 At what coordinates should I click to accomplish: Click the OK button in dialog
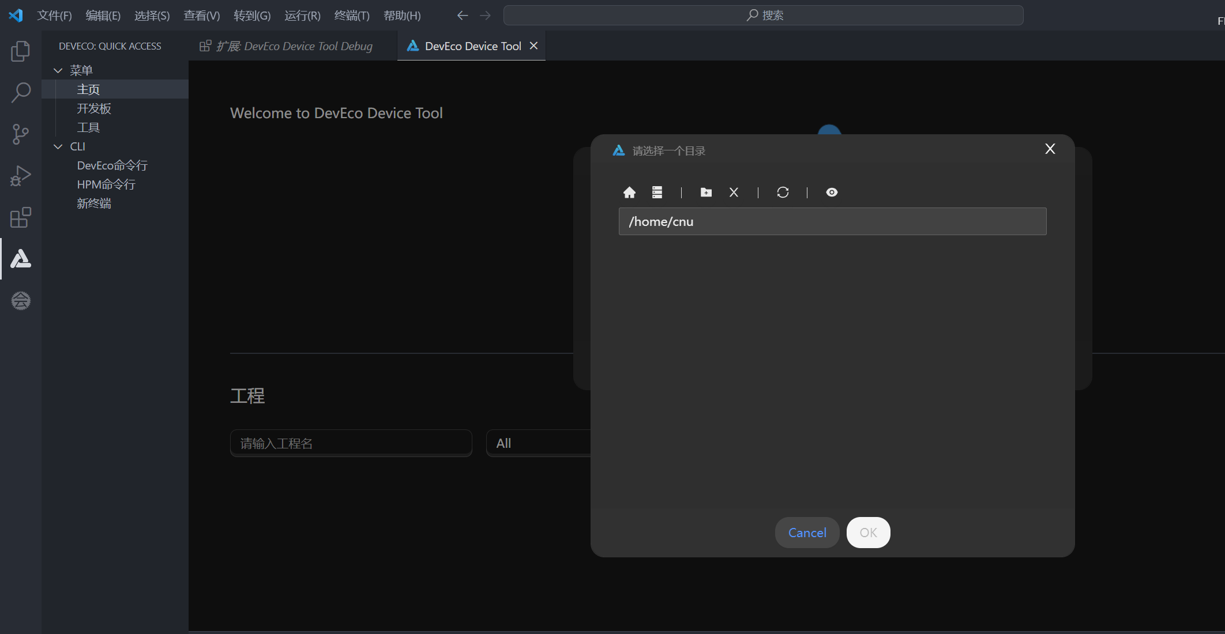click(868, 533)
